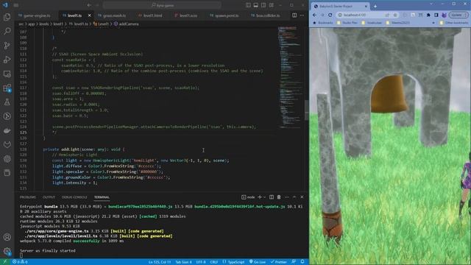Change the UTF-8 file encoding
The width and height of the screenshot is (471, 265).
tap(201, 262)
